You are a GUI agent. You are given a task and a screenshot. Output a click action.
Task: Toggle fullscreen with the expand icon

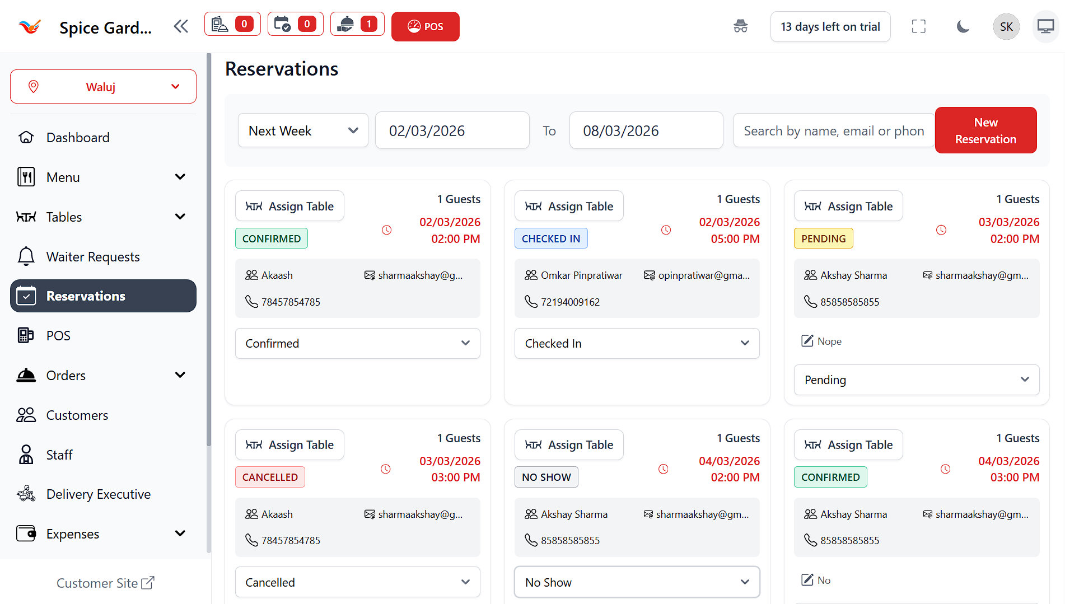[x=918, y=26]
